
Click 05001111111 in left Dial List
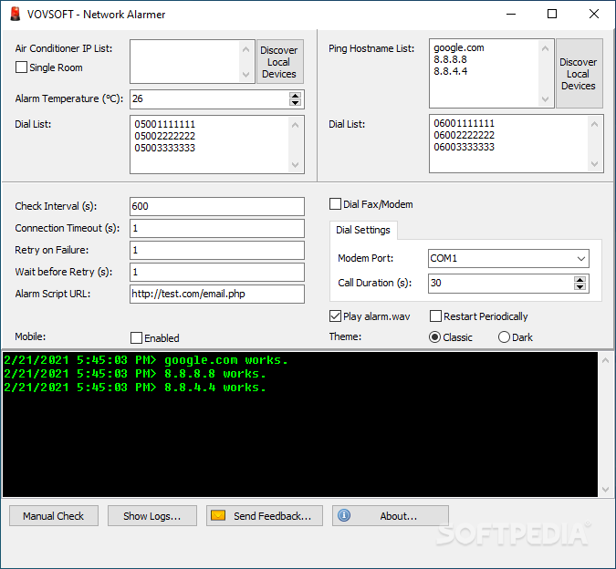[x=164, y=124]
